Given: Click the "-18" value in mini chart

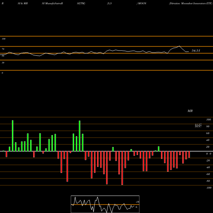Looking at the screenshot, I should [x=137, y=202].
